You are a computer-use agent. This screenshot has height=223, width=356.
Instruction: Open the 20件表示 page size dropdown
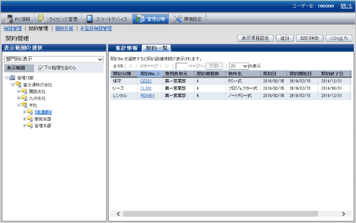[x=238, y=66]
